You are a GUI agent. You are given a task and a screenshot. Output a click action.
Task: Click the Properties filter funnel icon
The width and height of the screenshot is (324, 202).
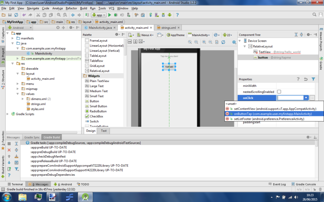[x=313, y=79]
